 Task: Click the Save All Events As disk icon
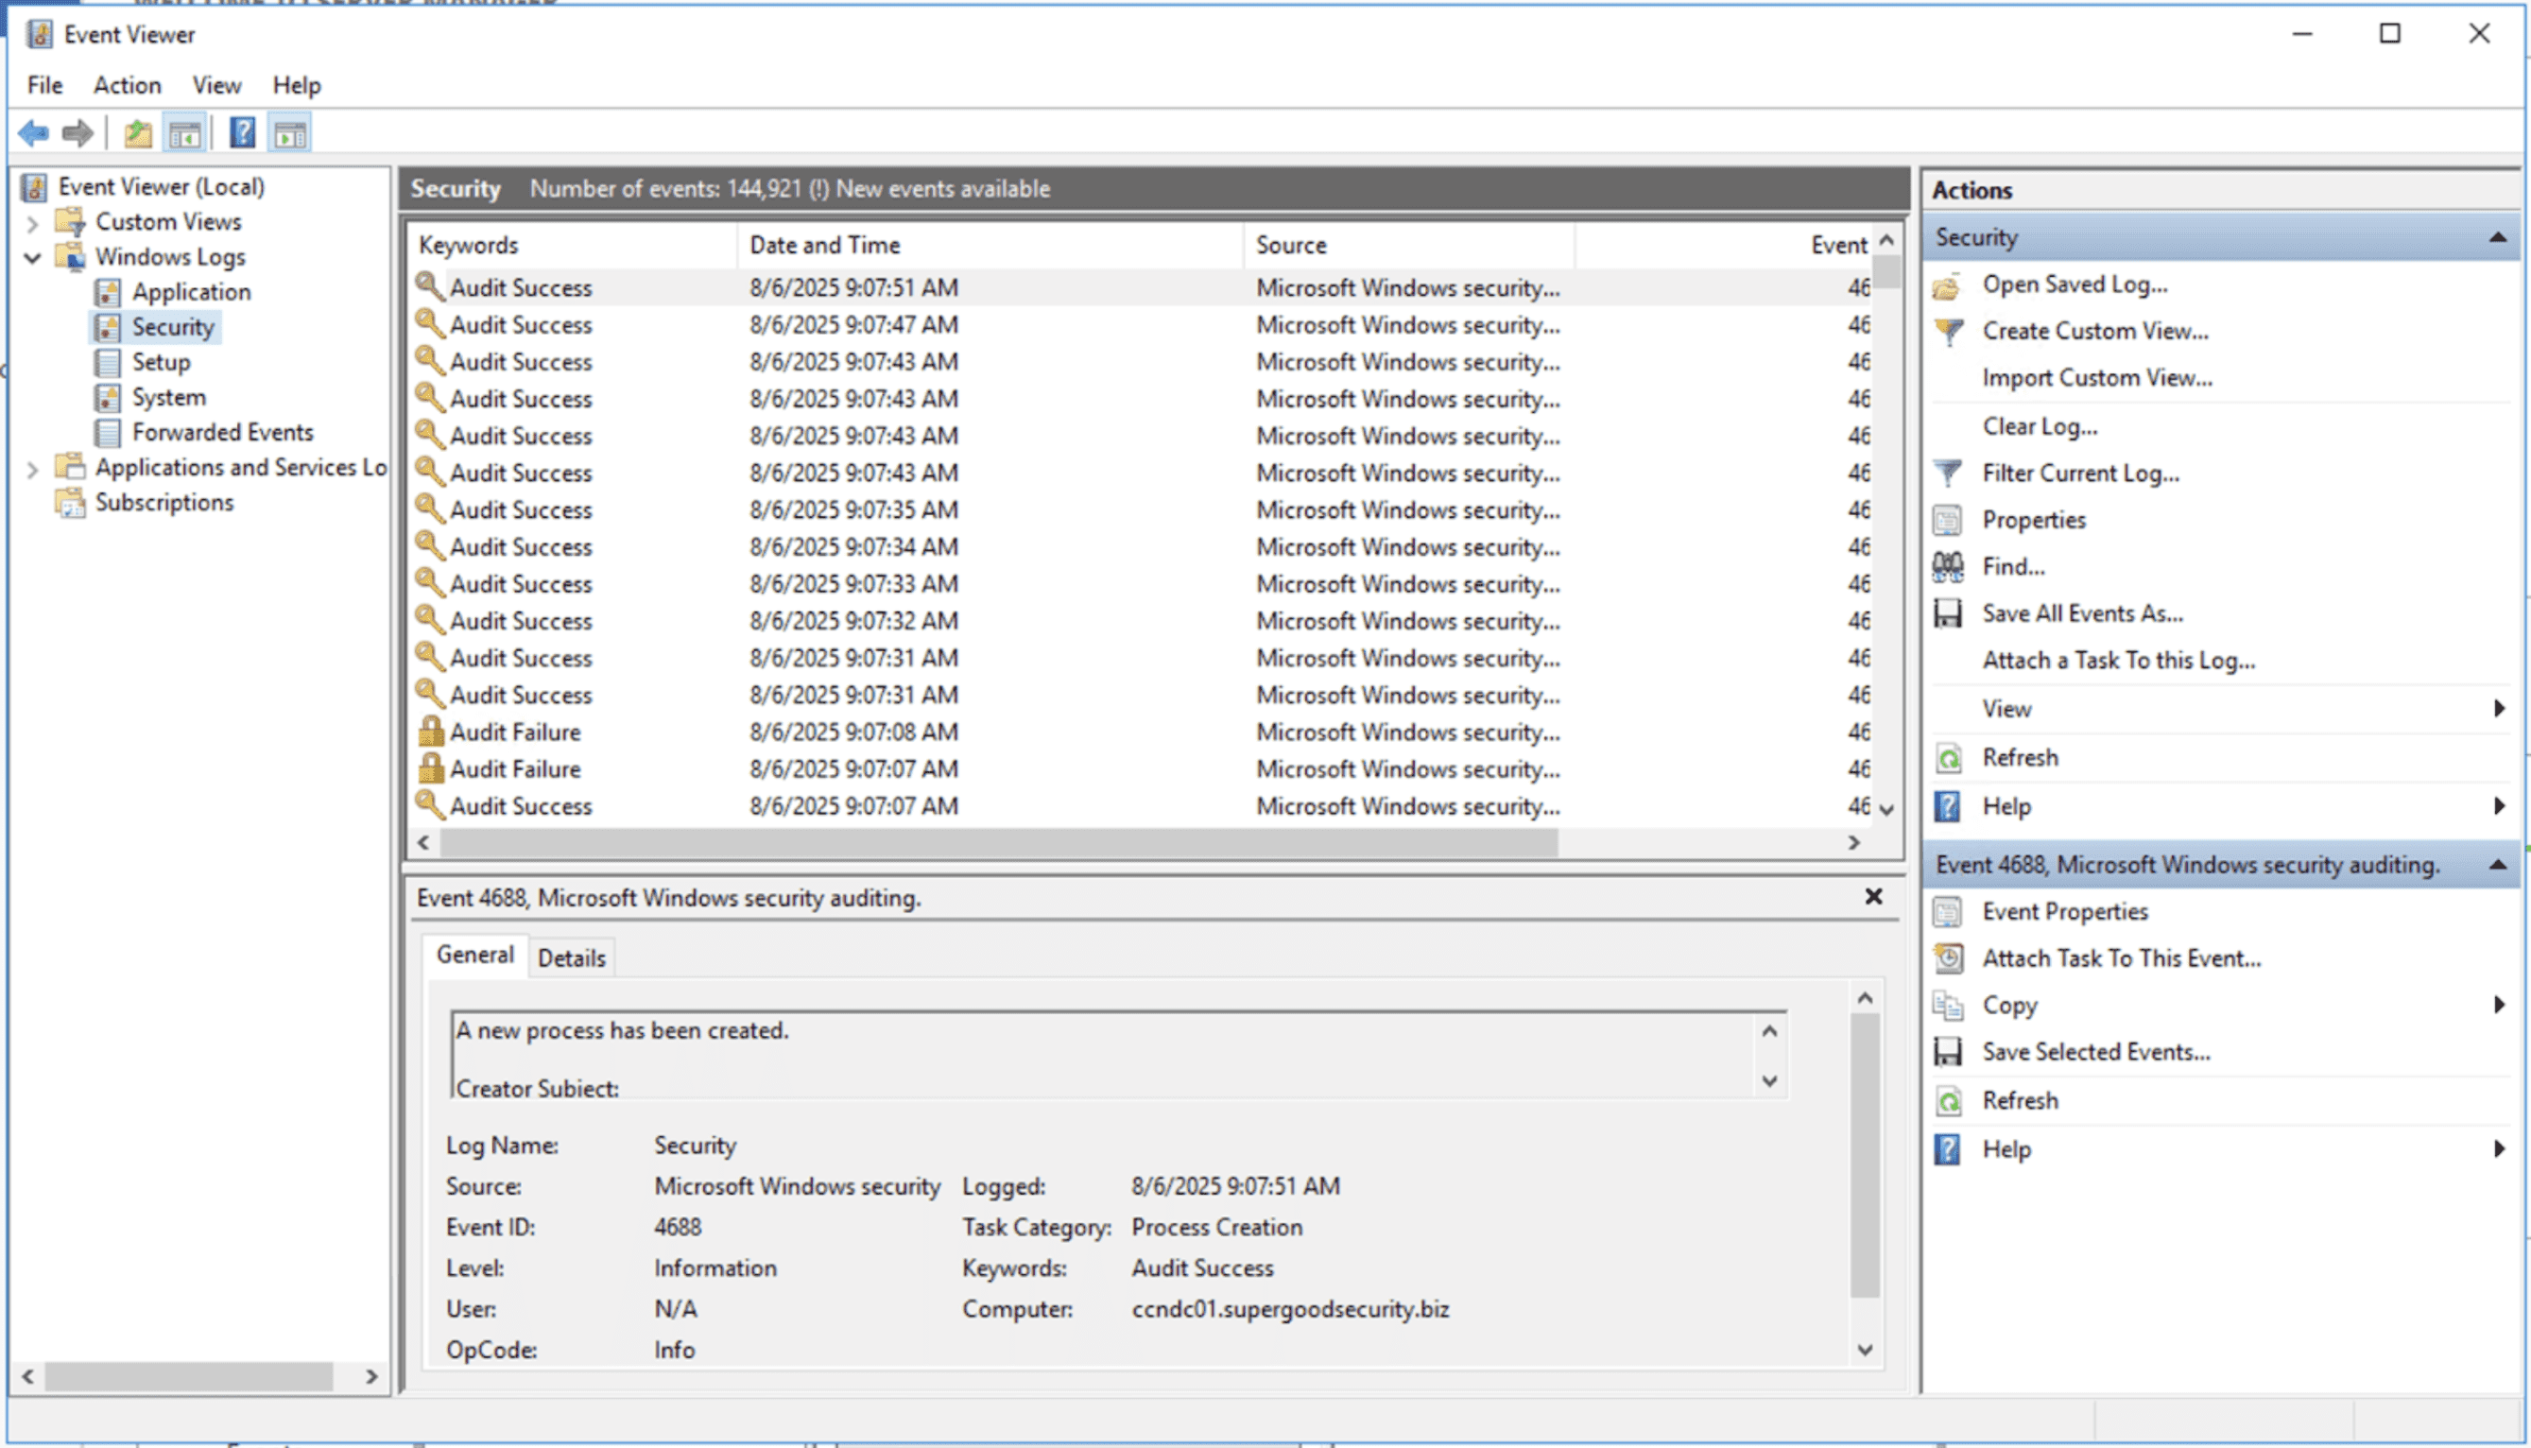pos(1948,613)
